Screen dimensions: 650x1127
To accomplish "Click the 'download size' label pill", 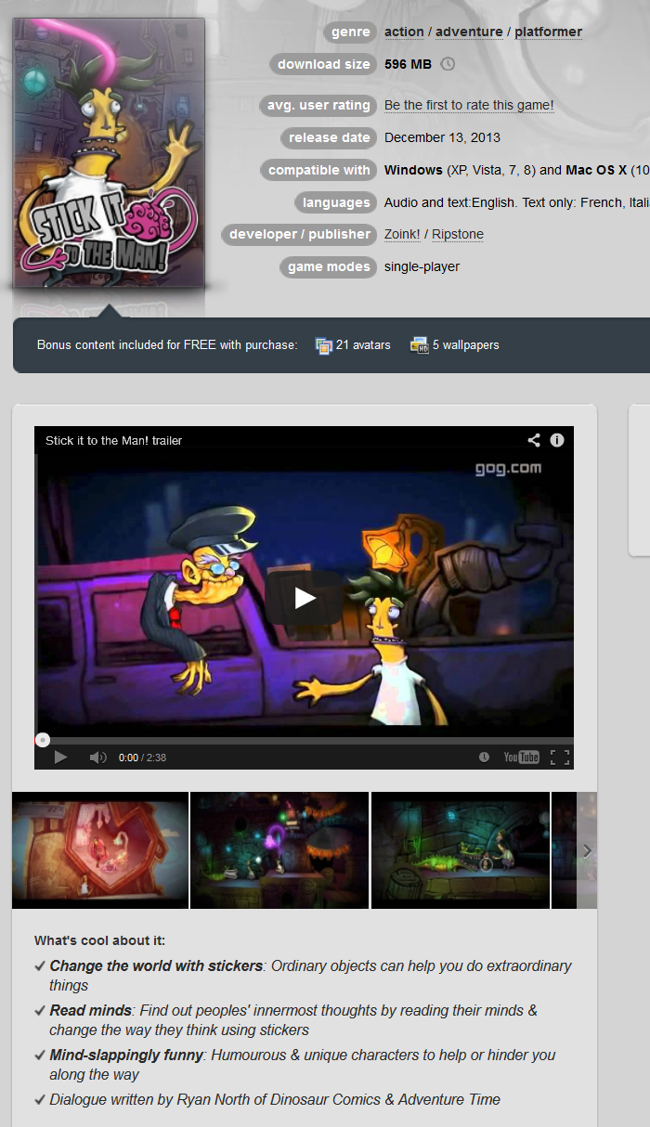I will coord(322,64).
